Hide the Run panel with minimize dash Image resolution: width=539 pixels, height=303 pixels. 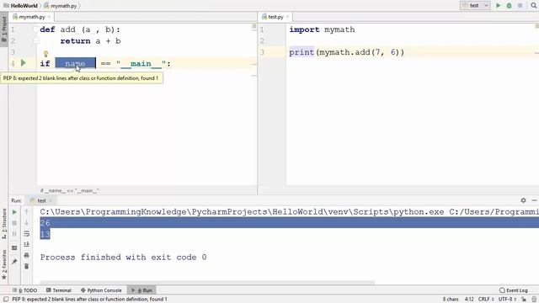(534, 200)
